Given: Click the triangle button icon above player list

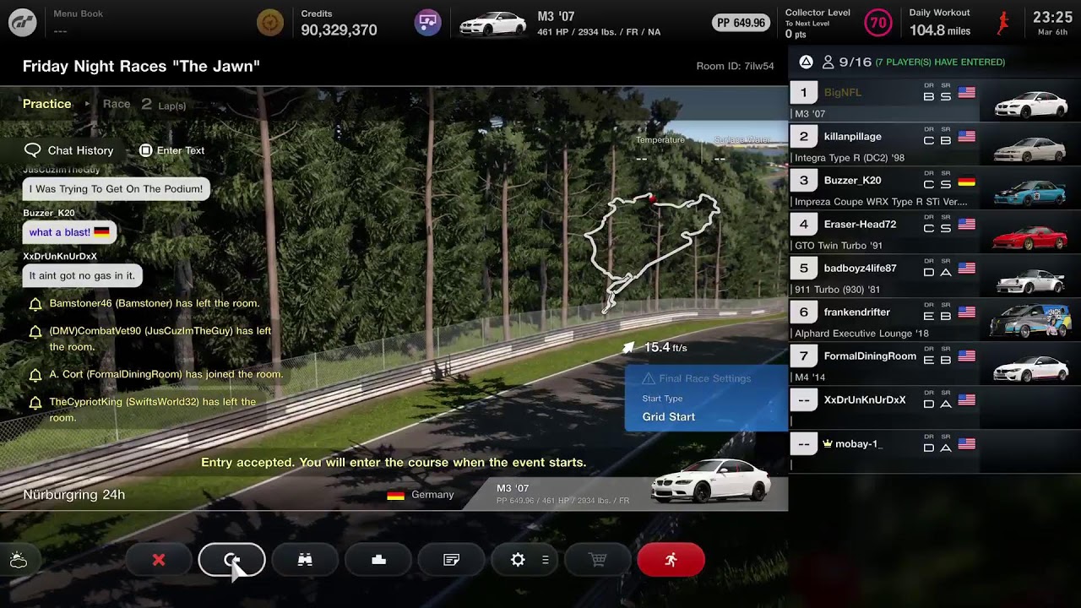Looking at the screenshot, I should (806, 62).
